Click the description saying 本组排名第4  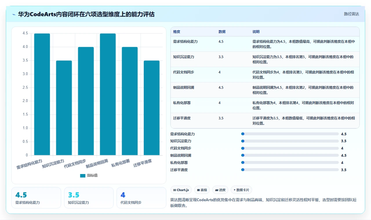coord(303,105)
